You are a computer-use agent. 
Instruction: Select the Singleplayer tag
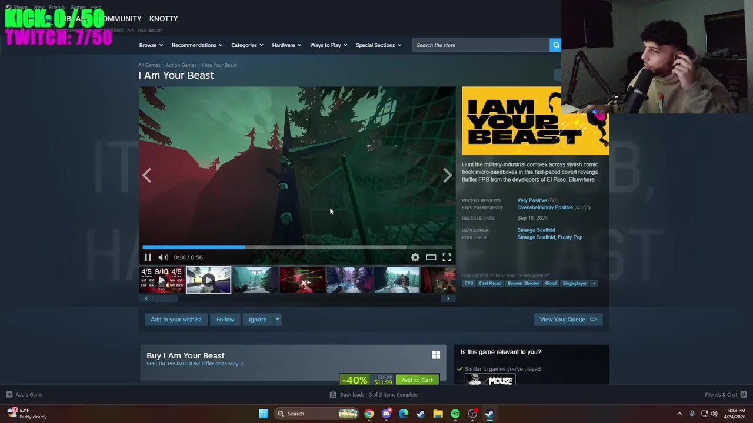point(574,283)
